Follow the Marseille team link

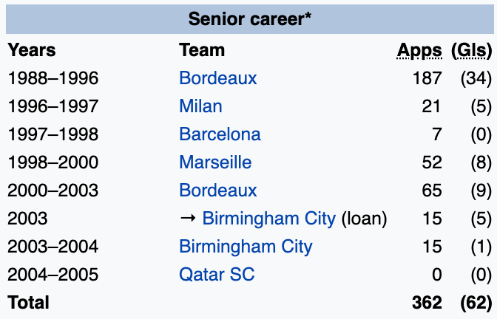click(x=215, y=162)
